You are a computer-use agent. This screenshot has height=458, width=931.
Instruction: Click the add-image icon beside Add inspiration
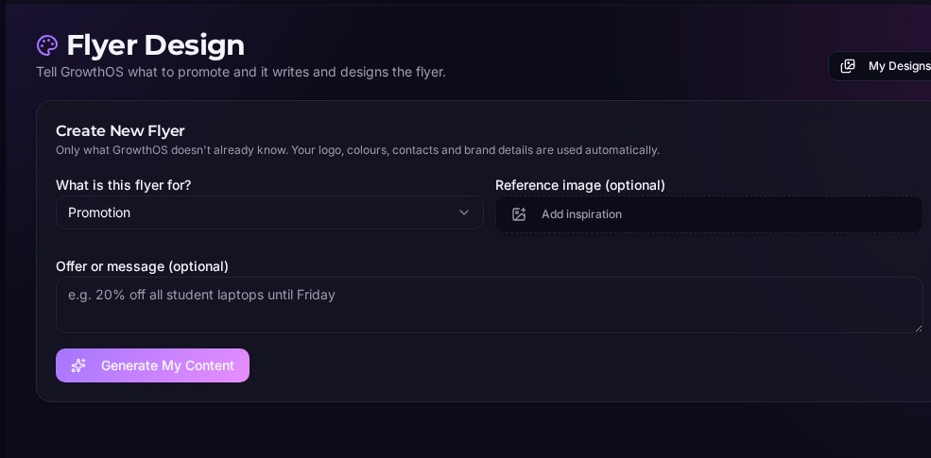pyautogui.click(x=519, y=214)
